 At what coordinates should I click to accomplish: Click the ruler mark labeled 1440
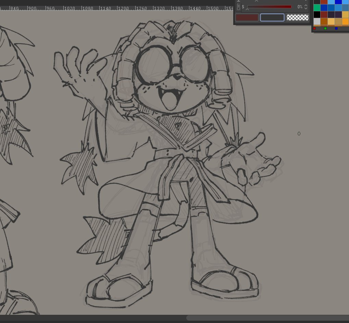pos(196,9)
